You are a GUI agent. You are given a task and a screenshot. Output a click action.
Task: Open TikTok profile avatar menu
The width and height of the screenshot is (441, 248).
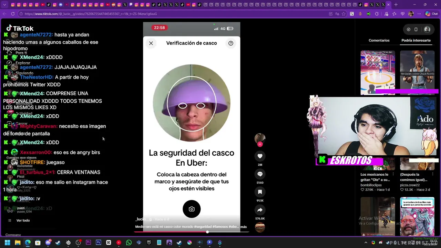tap(427, 29)
